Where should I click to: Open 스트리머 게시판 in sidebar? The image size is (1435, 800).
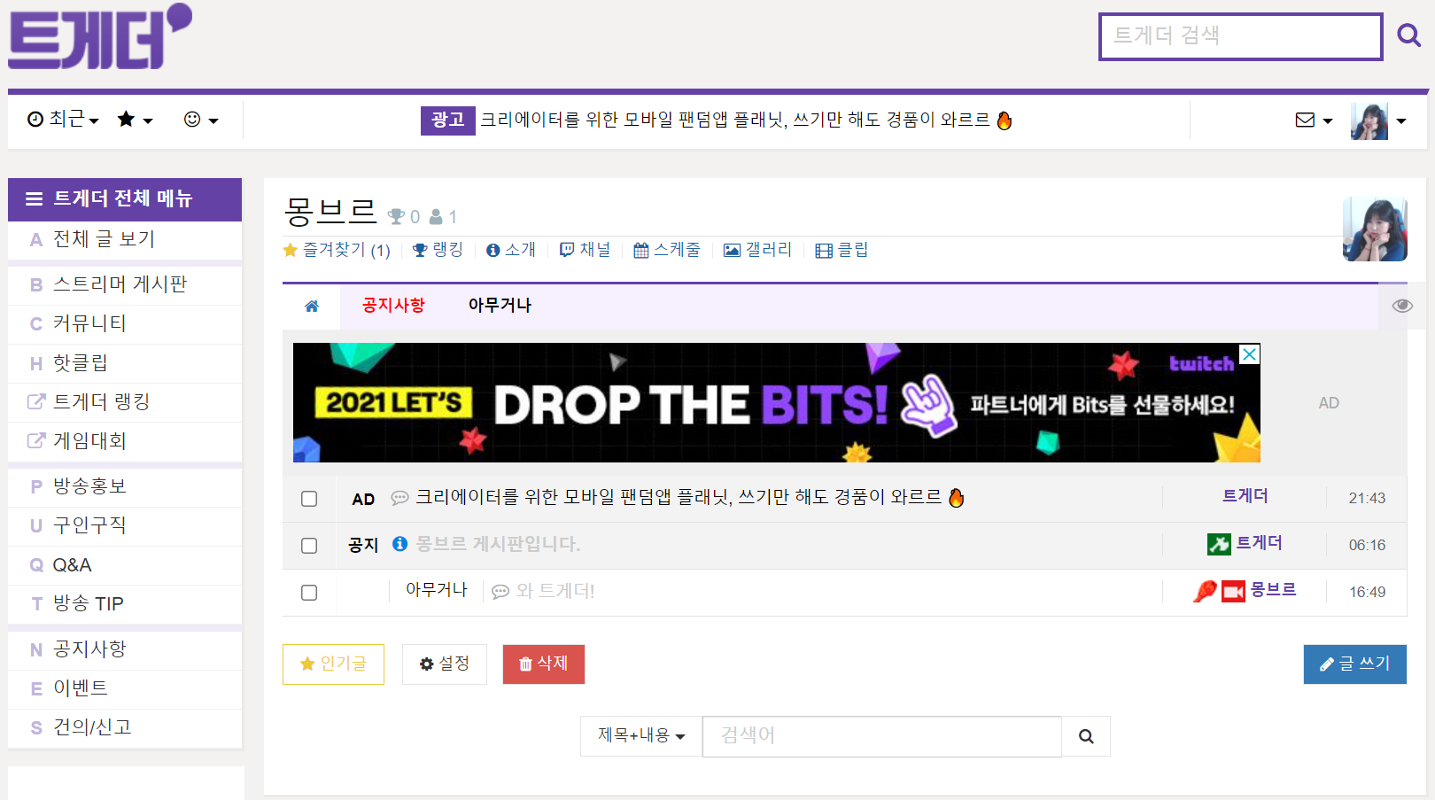pos(125,284)
